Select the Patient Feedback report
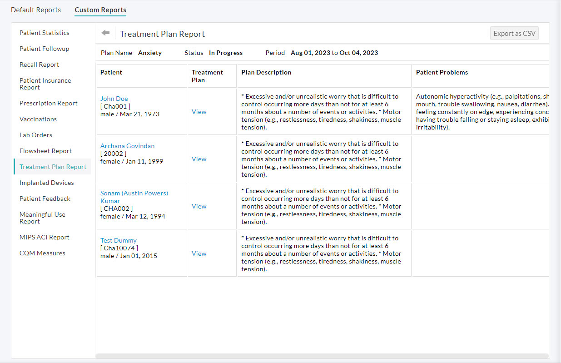This screenshot has height=363, width=561. (45, 199)
